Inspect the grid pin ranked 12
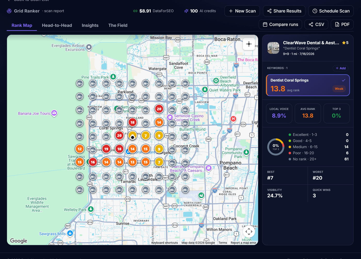The height and width of the screenshot is (259, 361). coord(80,149)
